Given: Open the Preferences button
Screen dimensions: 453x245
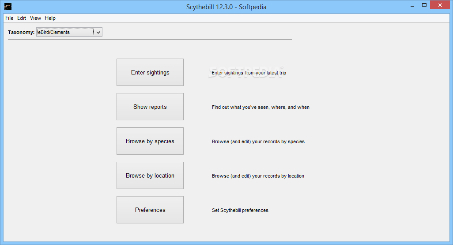Looking at the screenshot, I should tap(150, 210).
